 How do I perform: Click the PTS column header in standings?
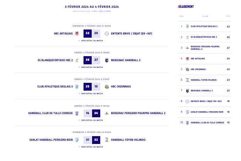(228, 16)
